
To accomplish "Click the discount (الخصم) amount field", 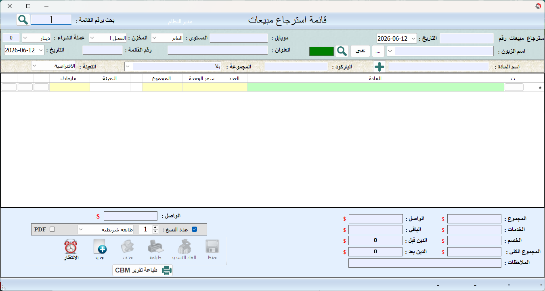I will (x=474, y=241).
